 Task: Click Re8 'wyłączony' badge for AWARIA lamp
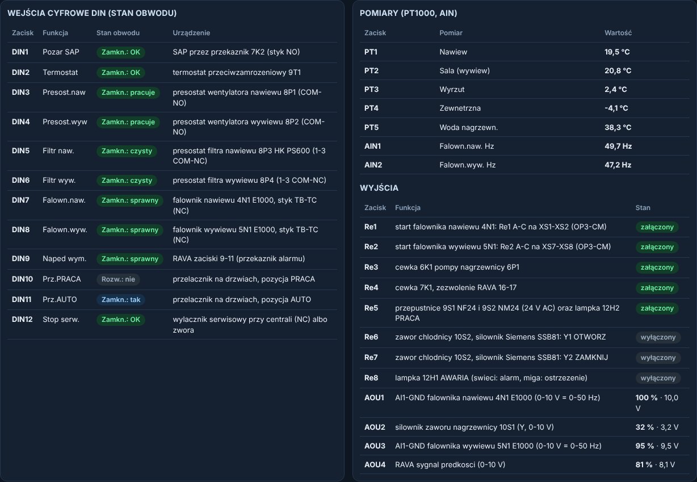658,378
